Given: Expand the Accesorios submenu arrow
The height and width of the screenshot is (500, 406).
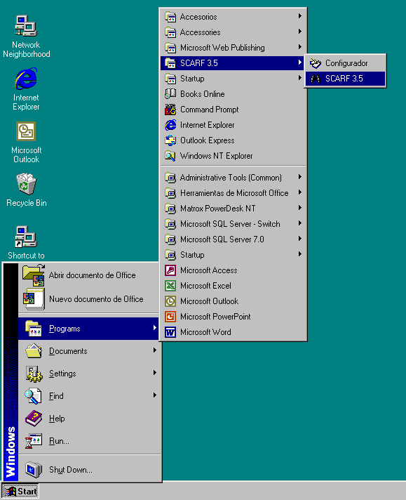Looking at the screenshot, I should click(300, 16).
